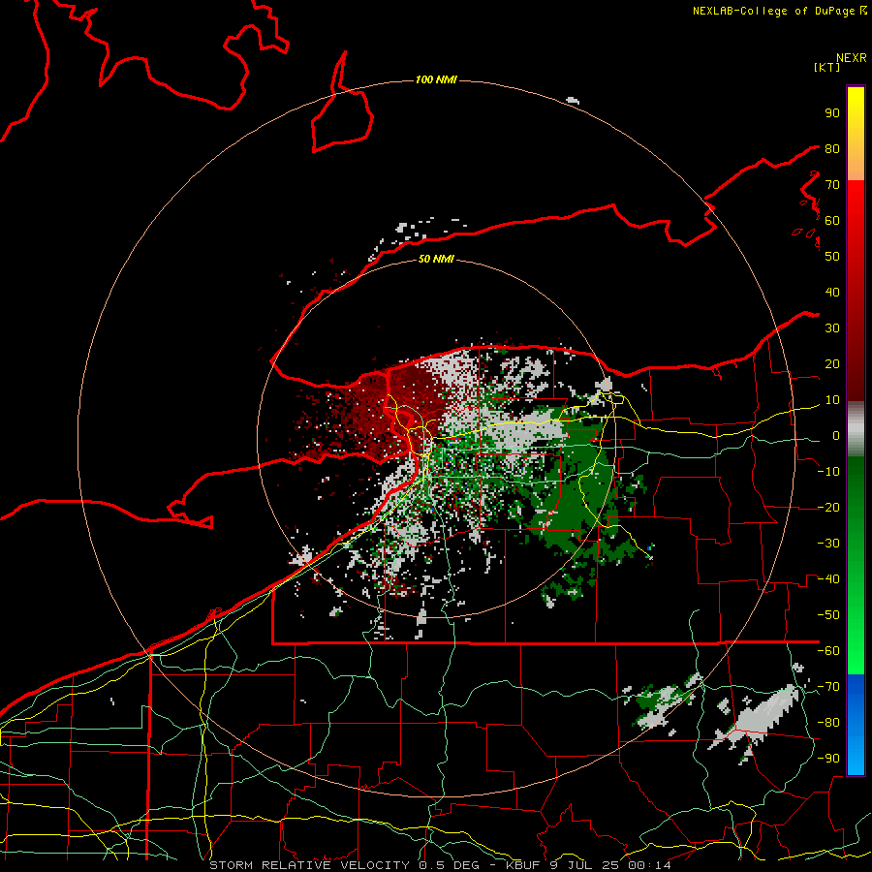Click the -20 value on the velocity scale
The height and width of the screenshot is (872, 872).
[x=828, y=507]
